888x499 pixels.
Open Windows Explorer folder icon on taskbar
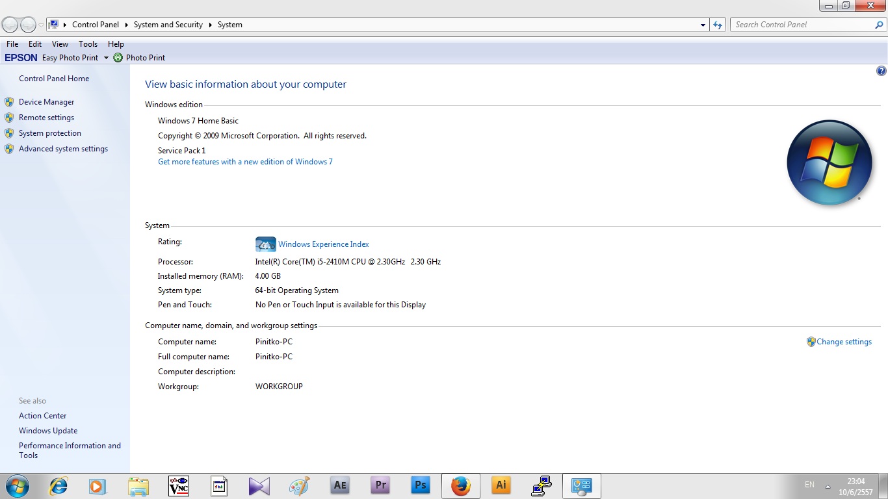(138, 486)
